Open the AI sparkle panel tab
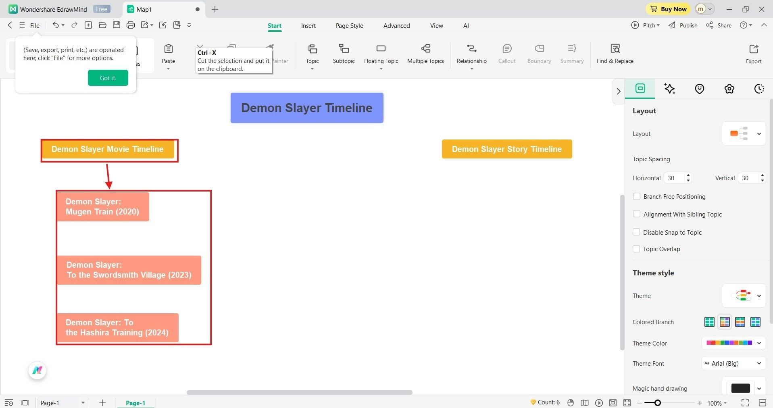773x408 pixels. tap(670, 89)
